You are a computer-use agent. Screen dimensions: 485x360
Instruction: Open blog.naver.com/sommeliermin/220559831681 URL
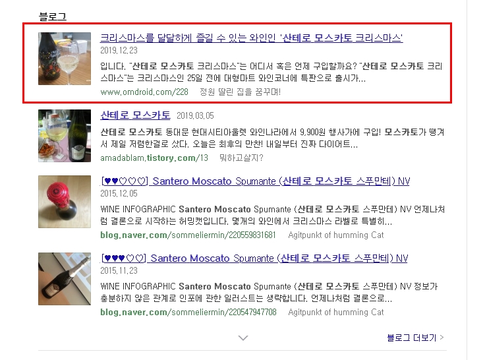click(188, 235)
